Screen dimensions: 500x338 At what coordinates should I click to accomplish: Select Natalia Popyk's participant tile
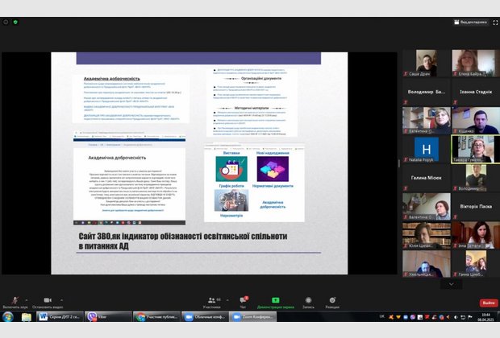[x=426, y=149]
